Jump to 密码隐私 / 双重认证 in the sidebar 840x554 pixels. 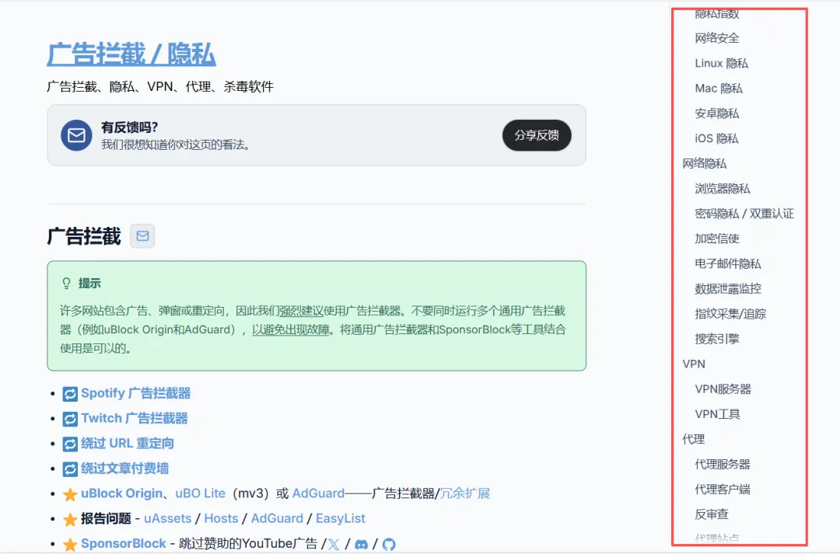pos(744,214)
